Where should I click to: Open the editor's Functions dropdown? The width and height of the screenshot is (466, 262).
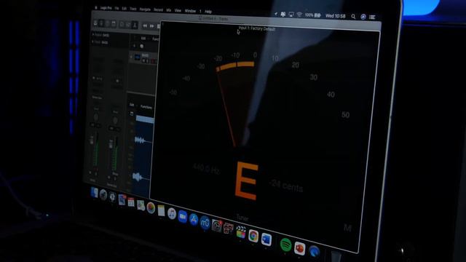click(x=146, y=107)
